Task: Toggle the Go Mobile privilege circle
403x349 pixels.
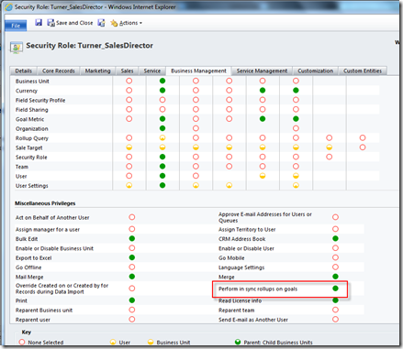Action: [335, 257]
